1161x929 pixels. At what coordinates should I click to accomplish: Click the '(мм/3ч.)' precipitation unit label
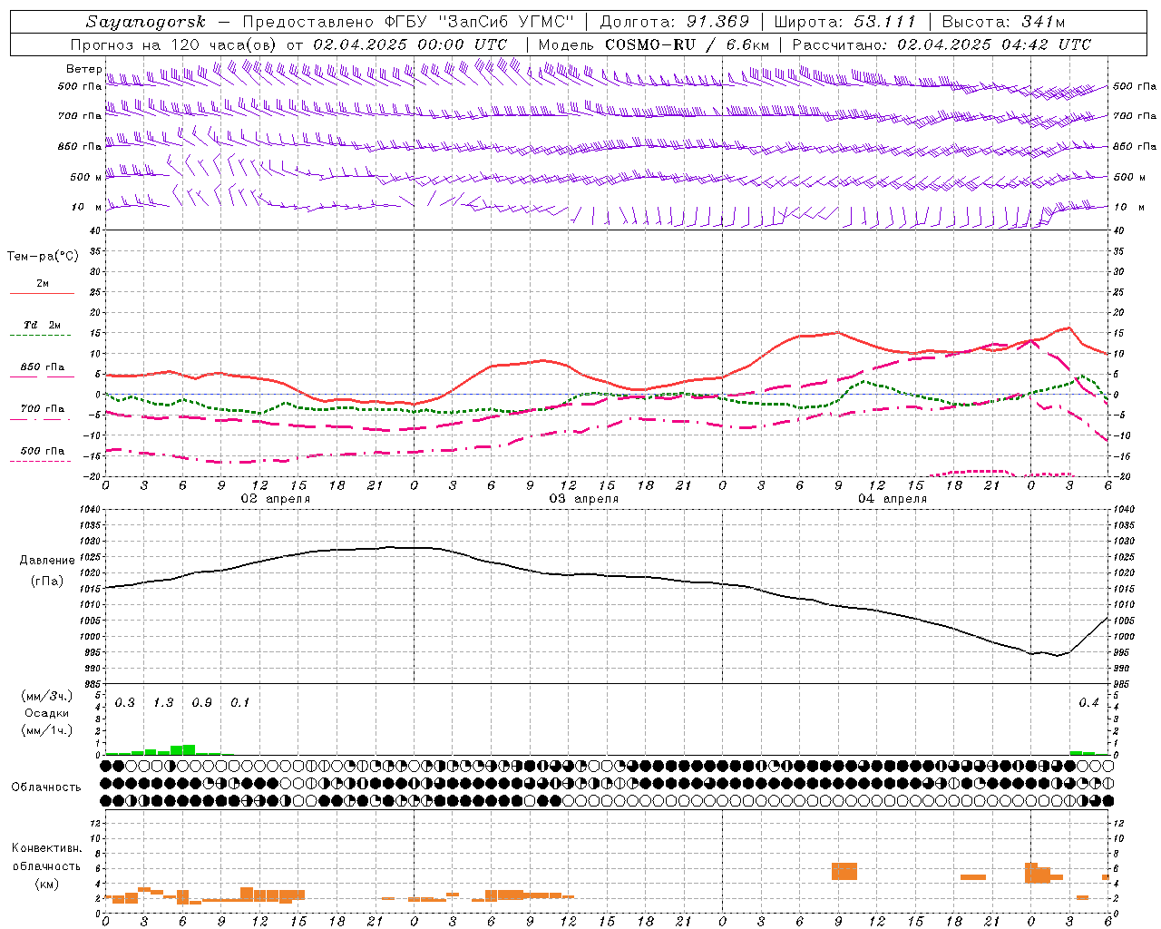coord(46,696)
